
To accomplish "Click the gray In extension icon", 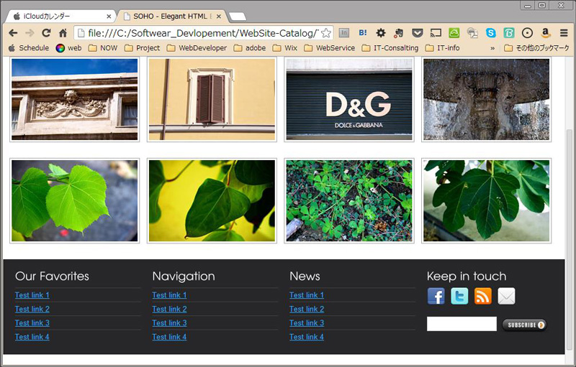I will point(344,33).
